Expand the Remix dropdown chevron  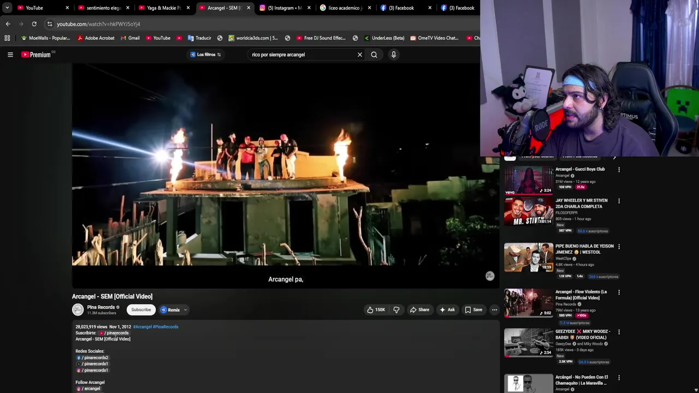point(186,309)
